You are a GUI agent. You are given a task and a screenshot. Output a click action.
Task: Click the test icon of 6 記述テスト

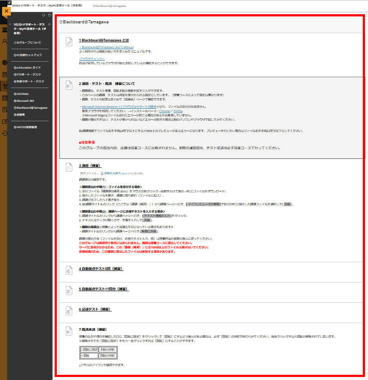click(x=69, y=311)
